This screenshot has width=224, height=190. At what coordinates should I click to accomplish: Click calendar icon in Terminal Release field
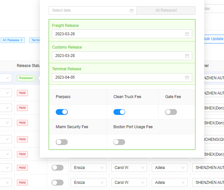pyautogui.click(x=187, y=77)
